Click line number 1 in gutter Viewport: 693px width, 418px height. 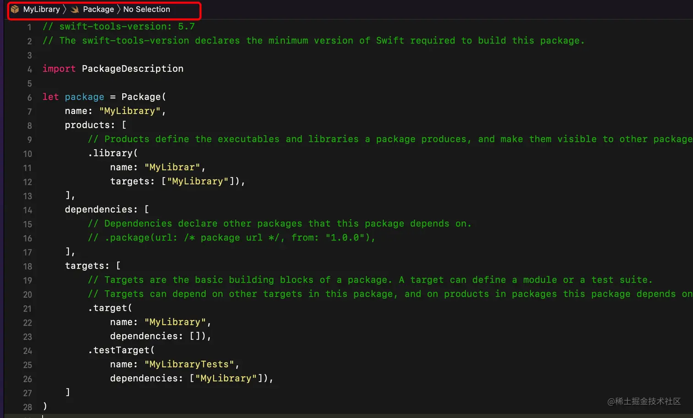point(29,27)
